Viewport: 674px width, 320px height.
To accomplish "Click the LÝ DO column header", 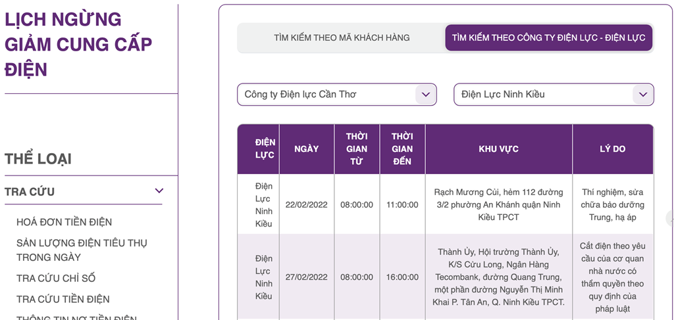I will click(x=612, y=149).
